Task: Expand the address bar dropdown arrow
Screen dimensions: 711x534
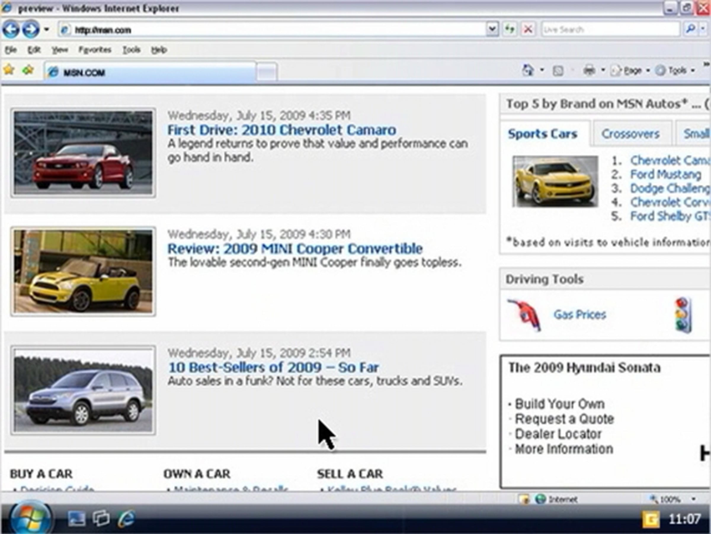Action: pyautogui.click(x=492, y=30)
